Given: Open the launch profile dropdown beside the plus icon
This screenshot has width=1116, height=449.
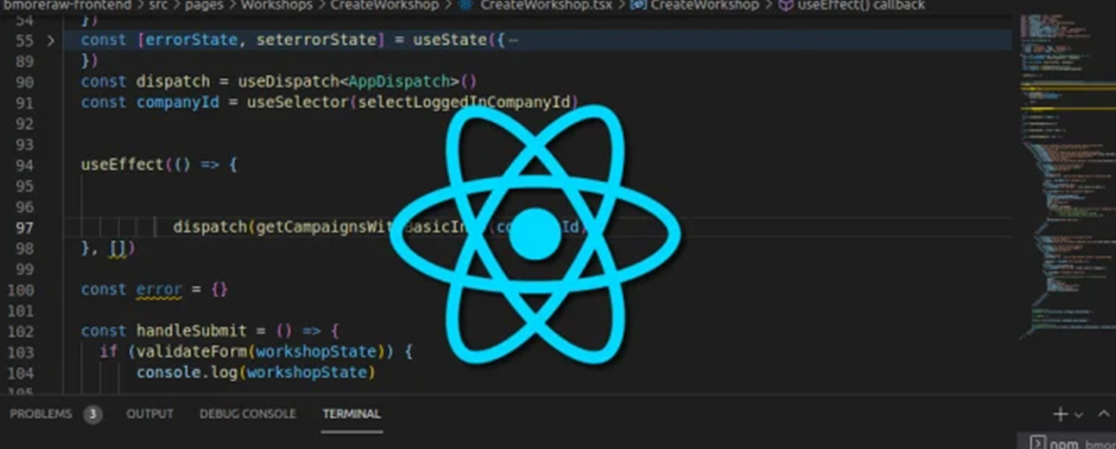Looking at the screenshot, I should [1079, 414].
